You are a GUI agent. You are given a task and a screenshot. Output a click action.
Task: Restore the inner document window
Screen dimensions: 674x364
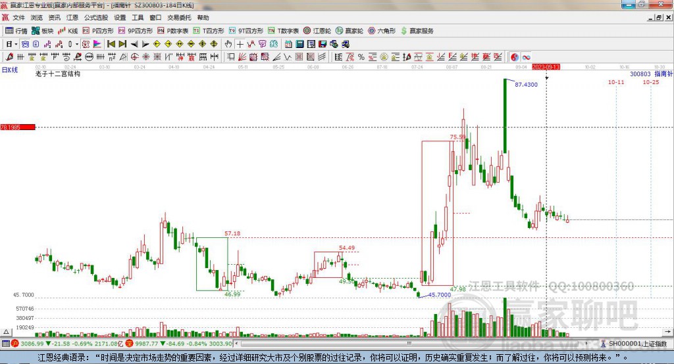659,18
